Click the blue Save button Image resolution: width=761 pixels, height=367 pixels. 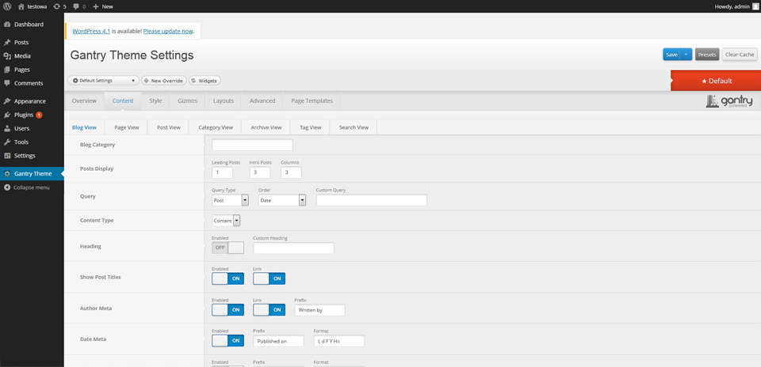coord(671,55)
